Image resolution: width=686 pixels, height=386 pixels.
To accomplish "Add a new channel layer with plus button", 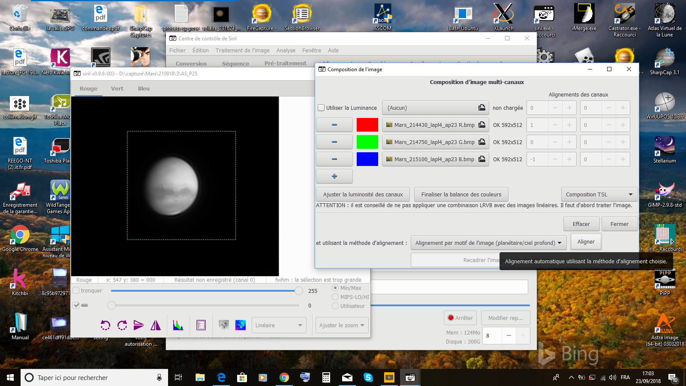I will pos(334,176).
